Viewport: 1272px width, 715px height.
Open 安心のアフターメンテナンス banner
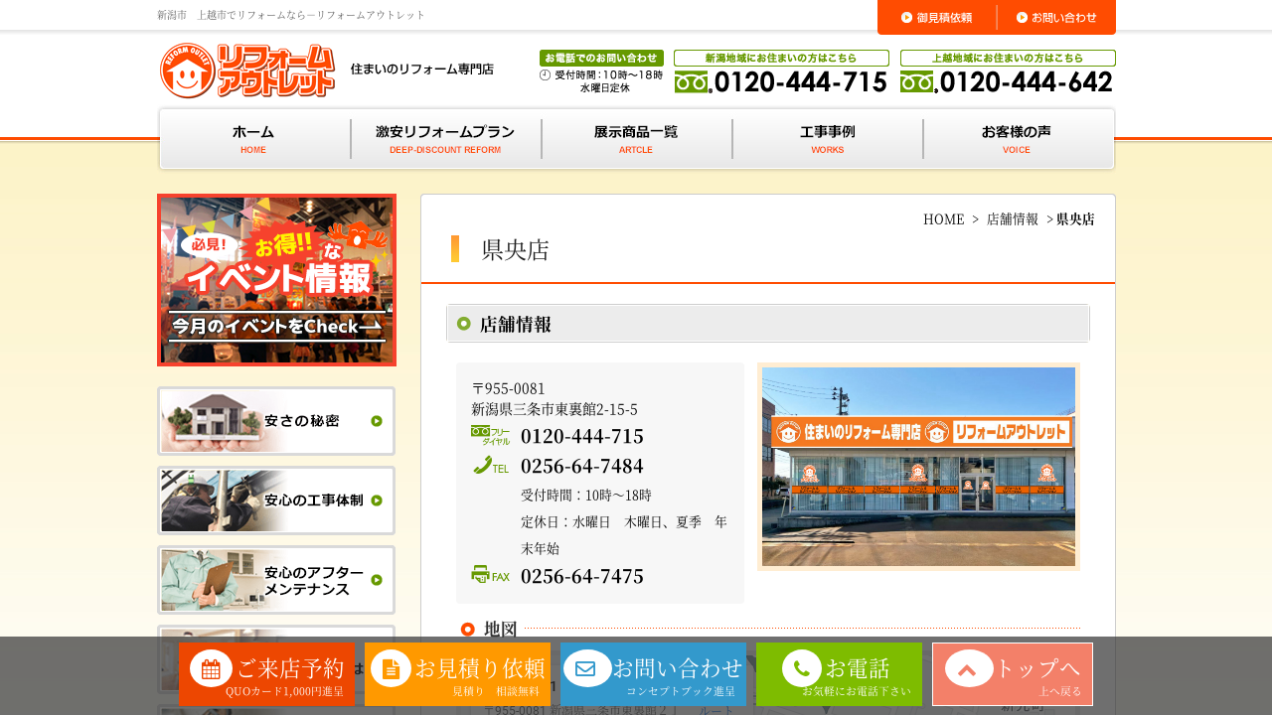point(276,580)
